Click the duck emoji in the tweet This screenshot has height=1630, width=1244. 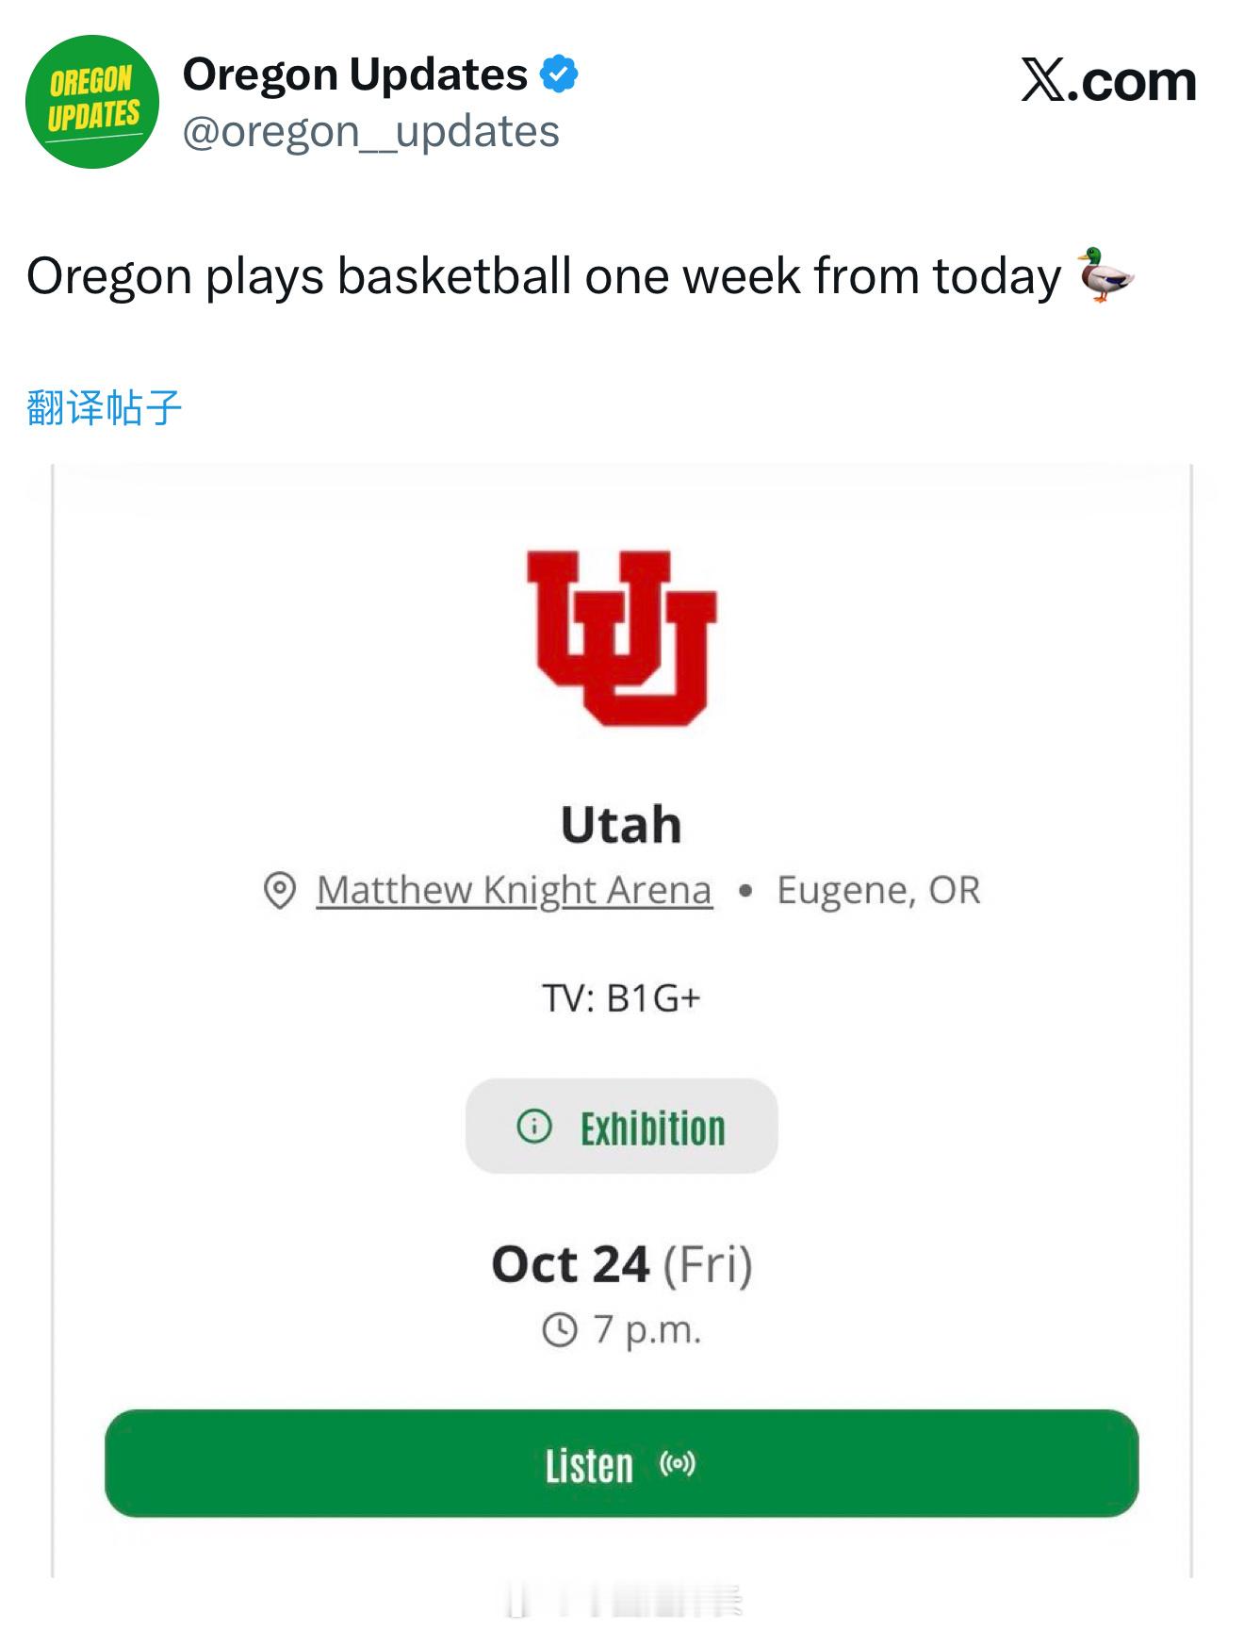tap(1105, 275)
